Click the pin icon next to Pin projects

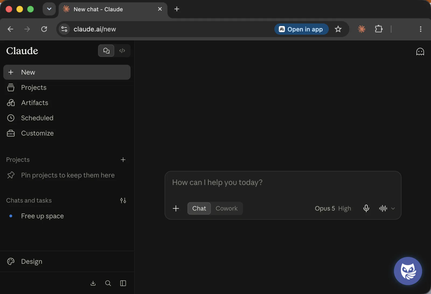point(11,175)
